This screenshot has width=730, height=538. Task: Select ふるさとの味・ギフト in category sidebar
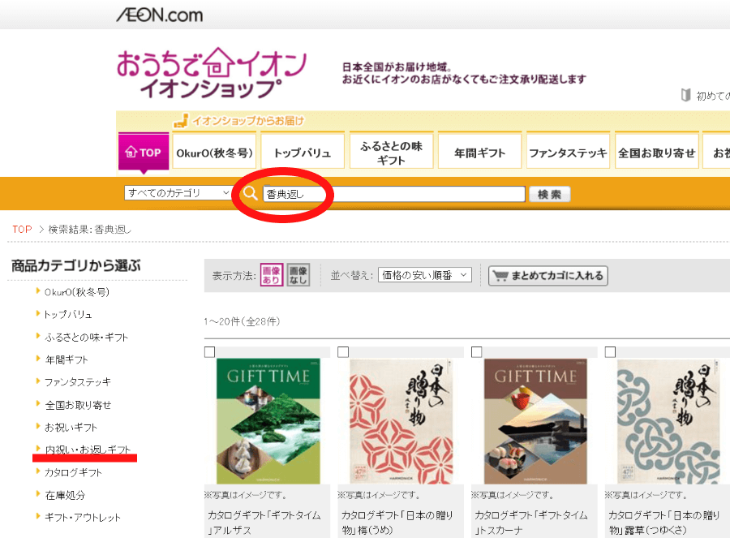click(86, 338)
